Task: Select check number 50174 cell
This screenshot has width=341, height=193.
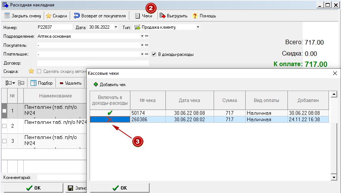Action: (x=148, y=113)
